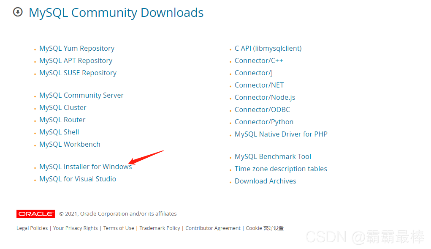The image size is (431, 249).
Task: Open the MySQL Router link
Action: [62, 120]
